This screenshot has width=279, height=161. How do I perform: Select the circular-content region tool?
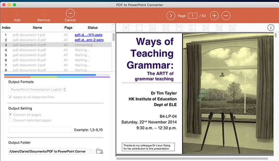tap(166, 28)
